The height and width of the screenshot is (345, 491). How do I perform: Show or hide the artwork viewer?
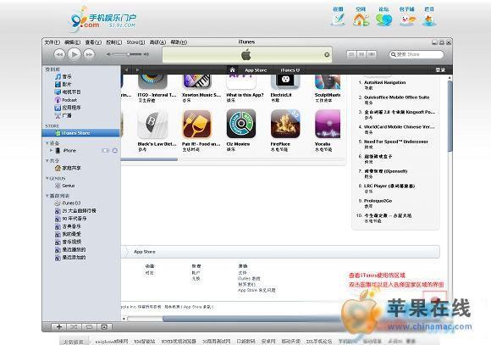[x=104, y=327]
